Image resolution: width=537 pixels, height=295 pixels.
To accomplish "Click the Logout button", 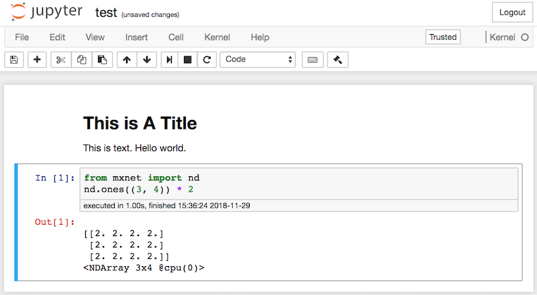I will coord(512,13).
